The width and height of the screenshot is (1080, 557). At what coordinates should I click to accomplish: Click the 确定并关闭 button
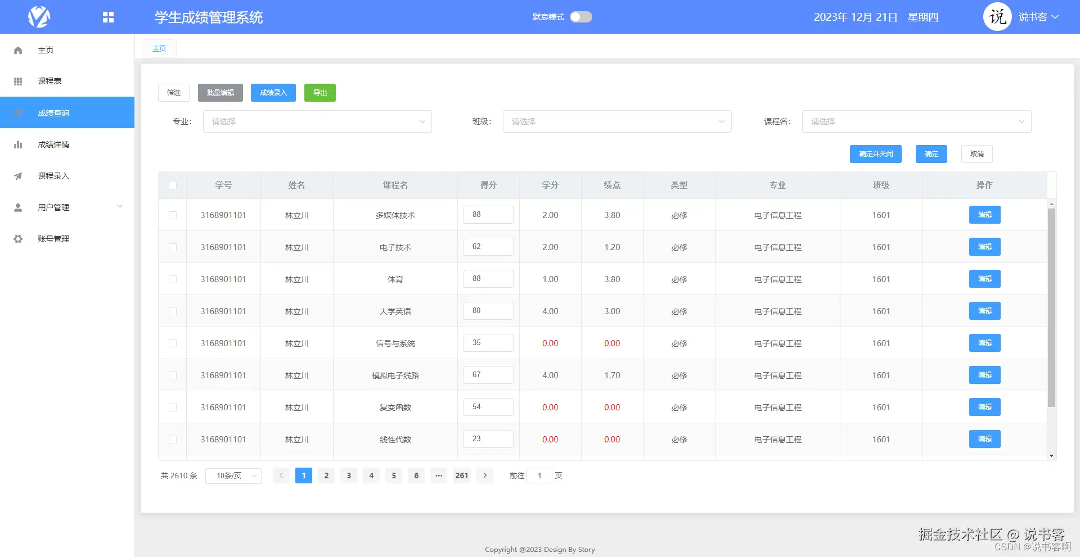[x=876, y=154]
